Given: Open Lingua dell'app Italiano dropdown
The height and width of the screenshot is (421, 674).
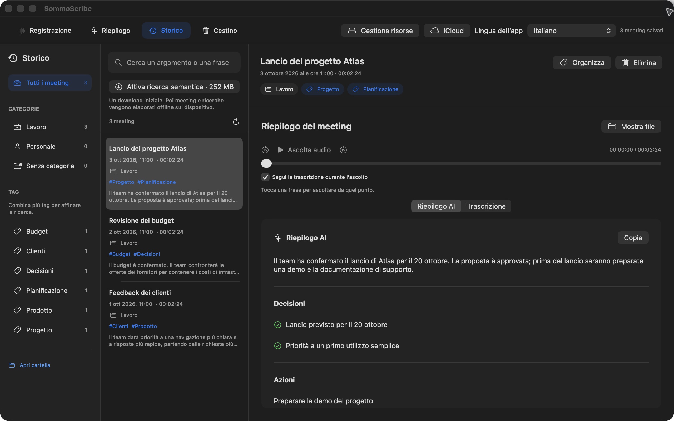Looking at the screenshot, I should [571, 31].
